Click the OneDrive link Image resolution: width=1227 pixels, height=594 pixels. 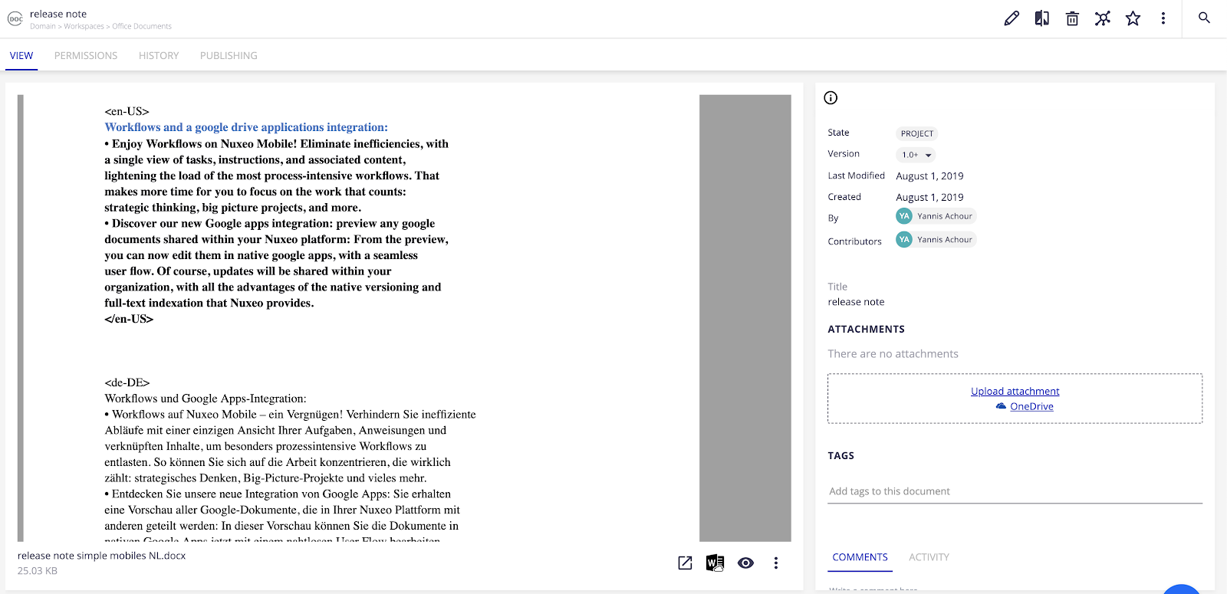pos(1031,406)
